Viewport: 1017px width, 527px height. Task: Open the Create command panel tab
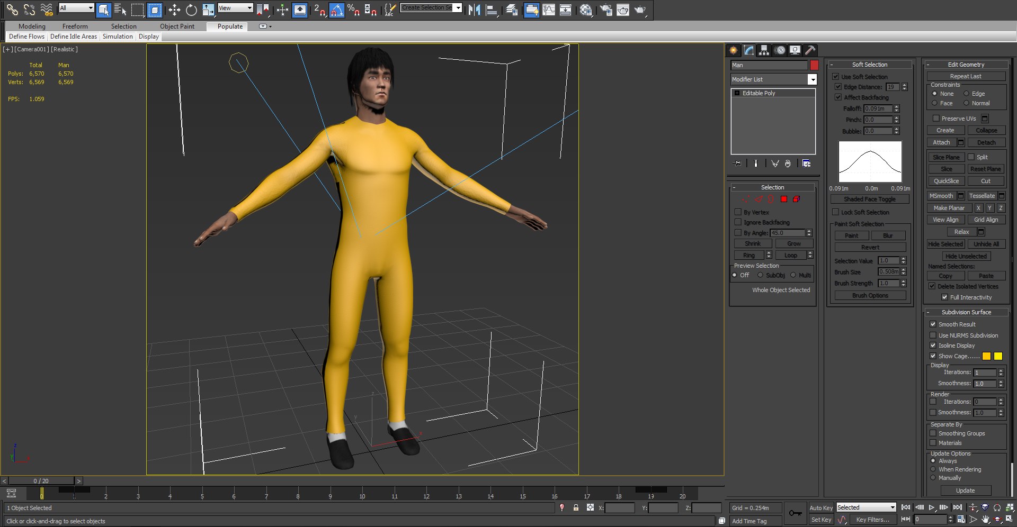click(734, 50)
